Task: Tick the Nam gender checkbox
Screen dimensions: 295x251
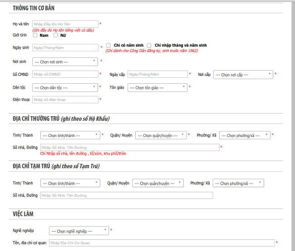Action: pos(35,35)
